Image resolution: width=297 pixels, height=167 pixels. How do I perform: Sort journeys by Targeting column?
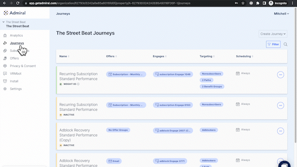(207, 56)
